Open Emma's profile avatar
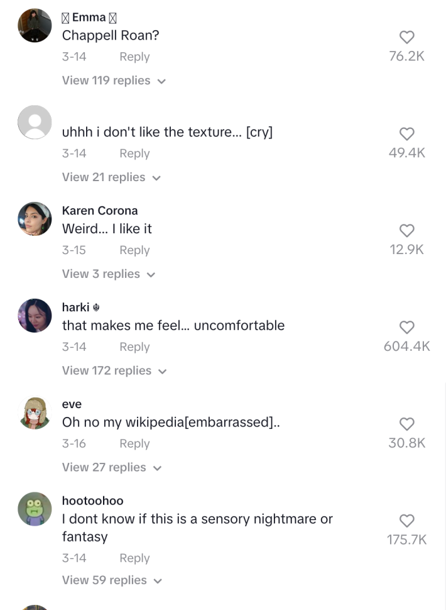The height and width of the screenshot is (610, 446). coord(35,25)
